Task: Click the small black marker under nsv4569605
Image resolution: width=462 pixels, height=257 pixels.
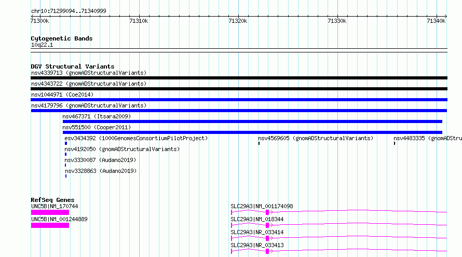Action: tap(259, 143)
